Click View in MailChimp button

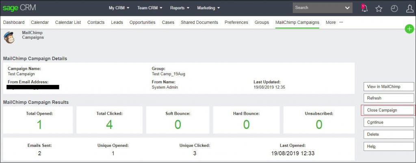(x=389, y=87)
